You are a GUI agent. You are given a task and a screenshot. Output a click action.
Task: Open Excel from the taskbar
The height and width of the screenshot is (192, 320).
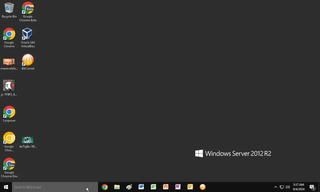pos(153,187)
